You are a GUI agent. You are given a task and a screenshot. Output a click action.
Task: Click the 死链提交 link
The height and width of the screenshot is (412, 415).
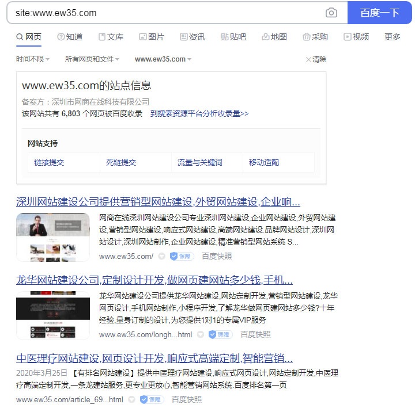click(x=121, y=162)
